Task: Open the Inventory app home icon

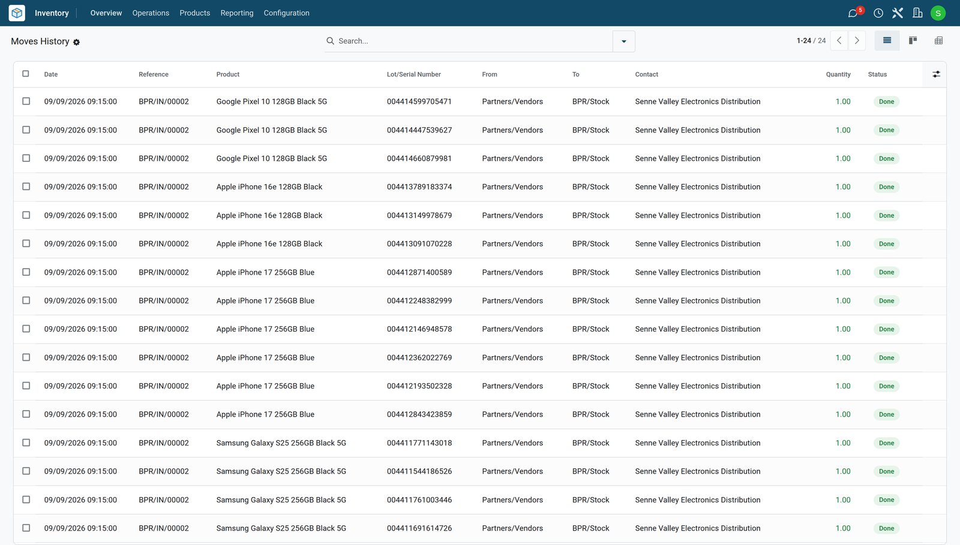Action: (x=17, y=13)
